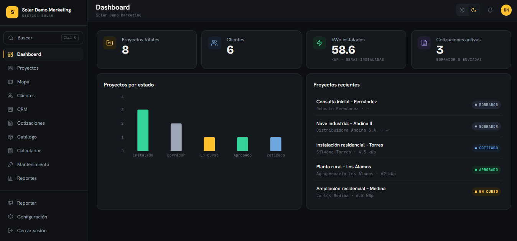The image size is (517, 241).
Task: Click the APROBADO status badge
Action: click(486, 170)
